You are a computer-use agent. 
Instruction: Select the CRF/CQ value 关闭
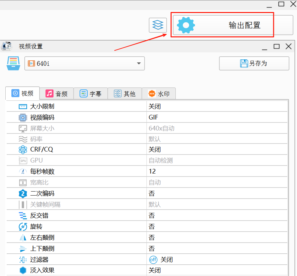pos(155,150)
